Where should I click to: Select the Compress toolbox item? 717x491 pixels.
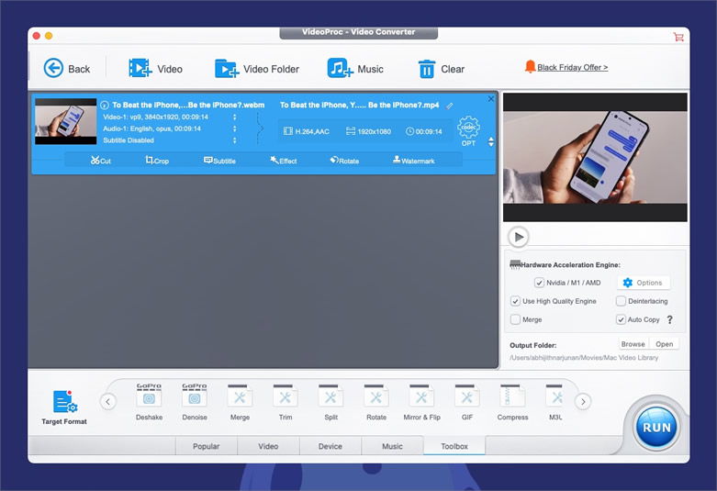512,401
